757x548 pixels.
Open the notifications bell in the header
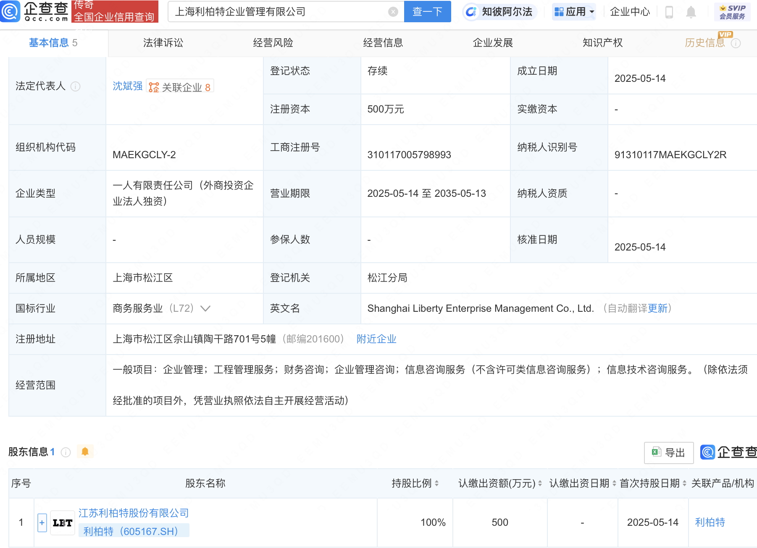pyautogui.click(x=691, y=12)
